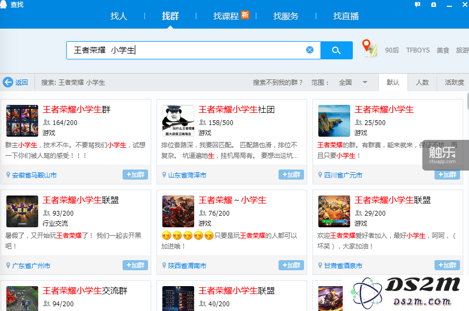The height and width of the screenshot is (311, 469).
Task: Switch to 找群 tab
Action: click(x=170, y=16)
